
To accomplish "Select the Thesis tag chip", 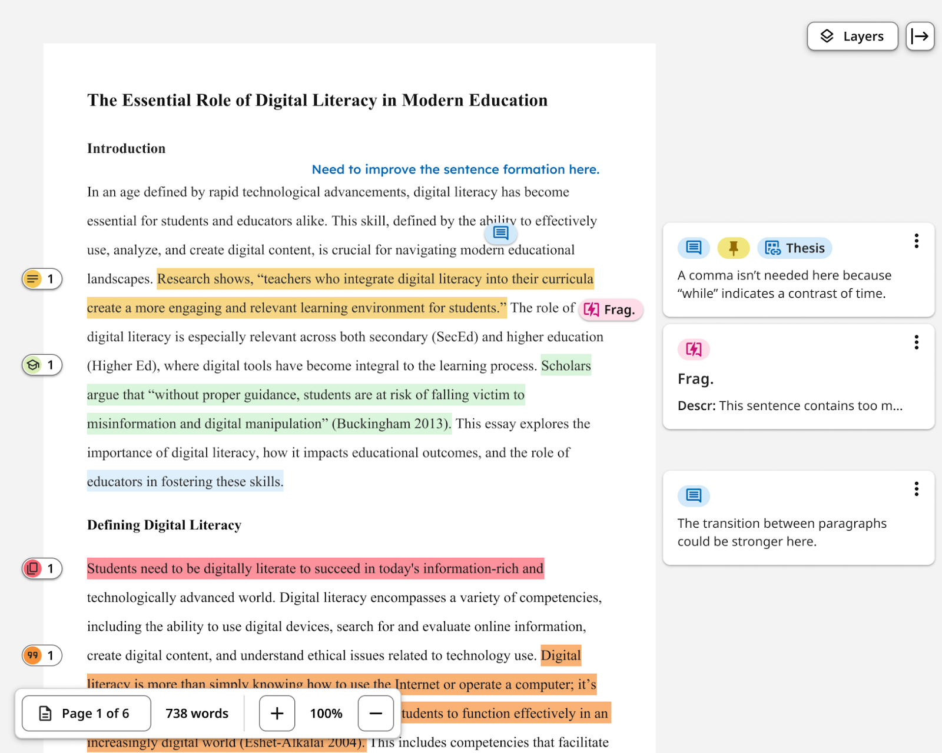I will point(795,248).
